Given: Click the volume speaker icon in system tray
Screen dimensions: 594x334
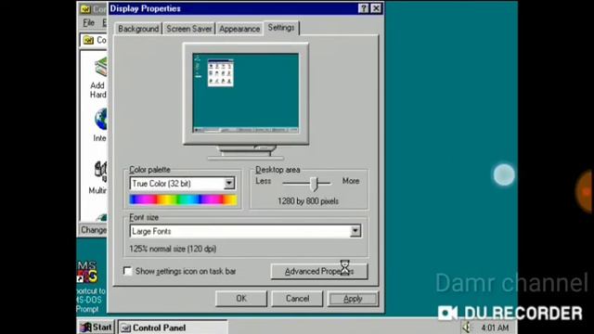Looking at the screenshot, I should coord(466,328).
